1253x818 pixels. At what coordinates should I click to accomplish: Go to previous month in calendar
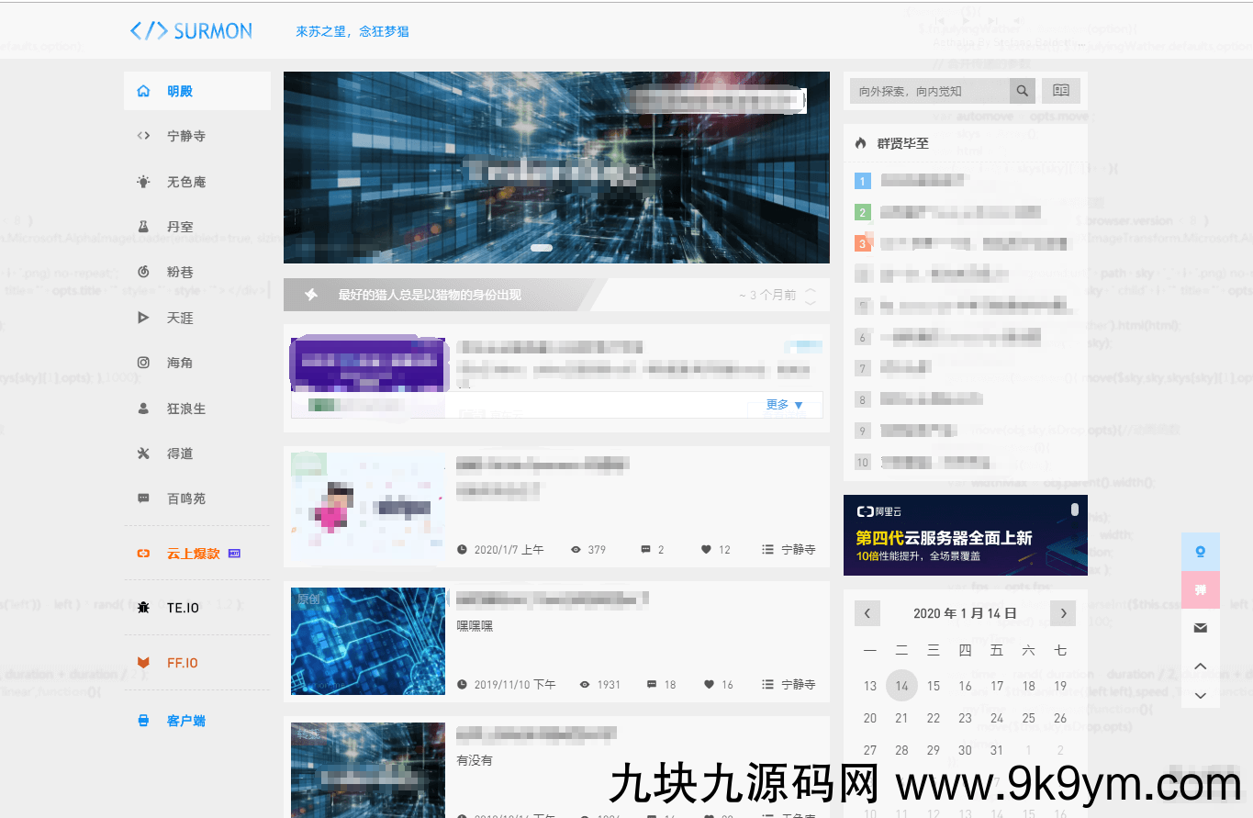pyautogui.click(x=867, y=613)
